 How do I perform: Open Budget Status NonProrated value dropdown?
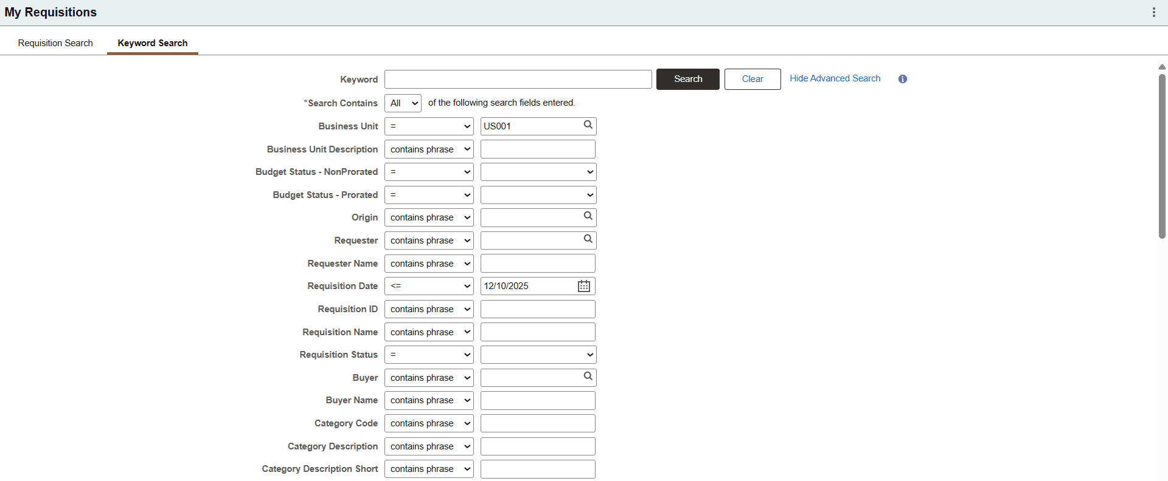(538, 172)
